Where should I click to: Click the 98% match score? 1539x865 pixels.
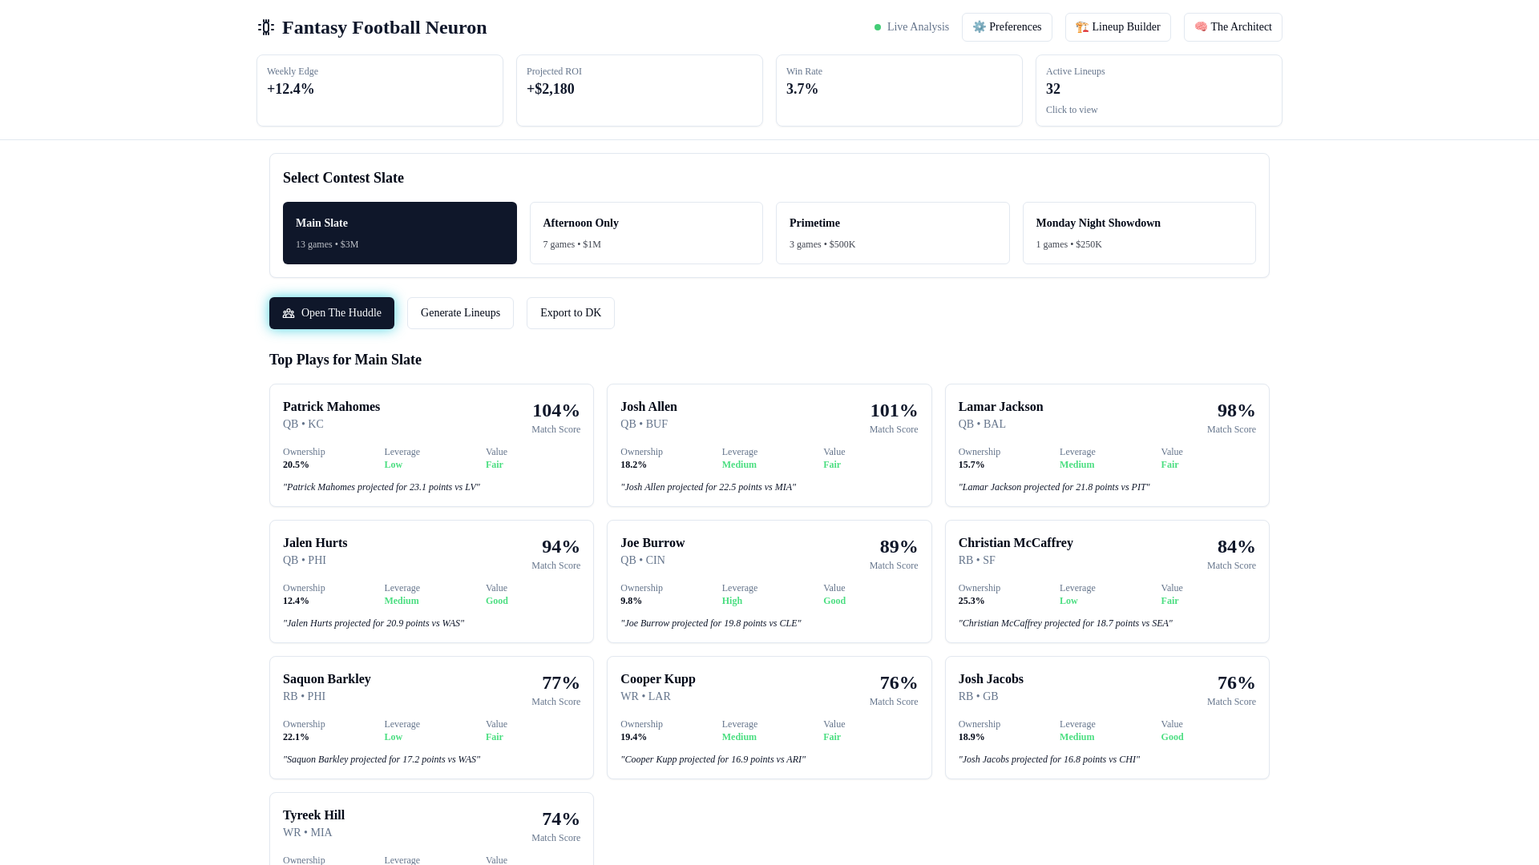click(x=1236, y=411)
